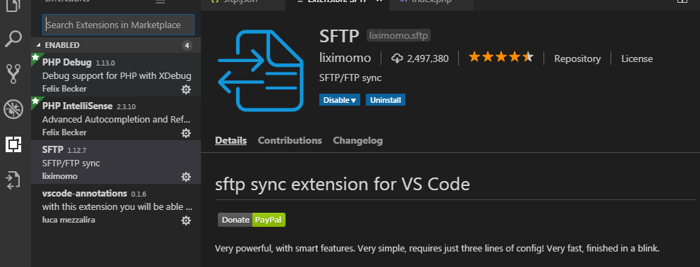The image size is (700, 267).
Task: Click the PHP Debug version 1.13.0
Action: 105,63
